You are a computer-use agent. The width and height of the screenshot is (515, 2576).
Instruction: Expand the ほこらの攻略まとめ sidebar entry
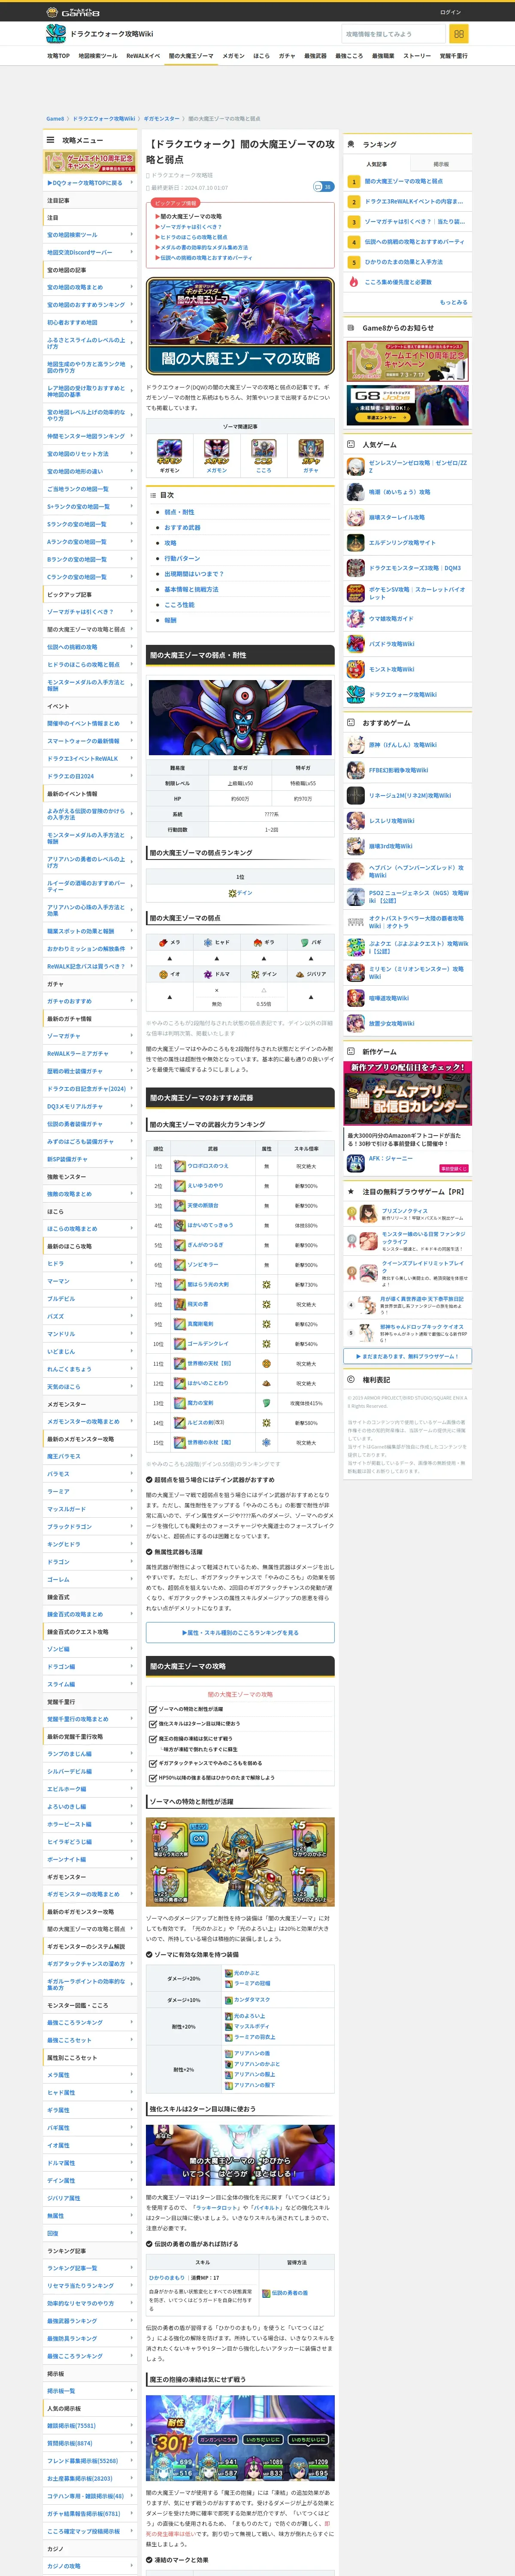point(90,1229)
